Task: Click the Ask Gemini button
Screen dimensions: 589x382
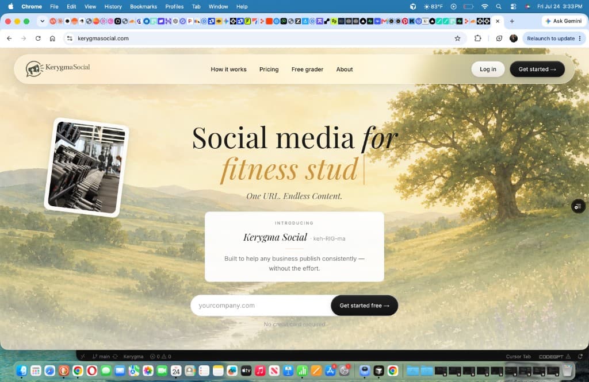Action: (x=564, y=21)
